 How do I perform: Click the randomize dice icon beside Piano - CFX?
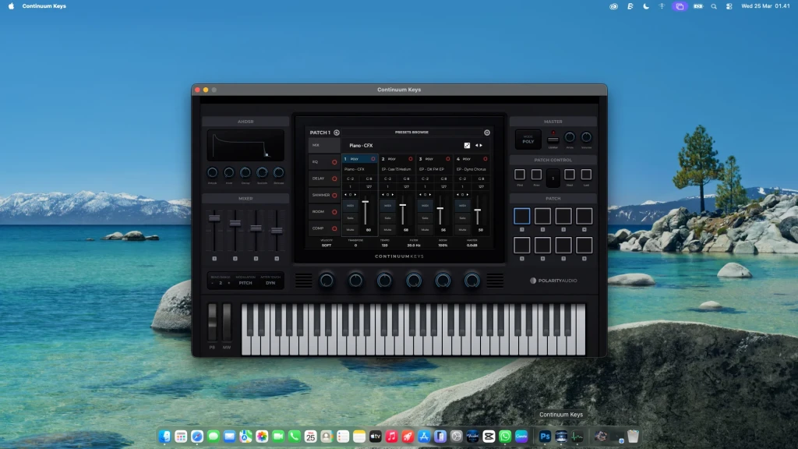pyautogui.click(x=468, y=145)
